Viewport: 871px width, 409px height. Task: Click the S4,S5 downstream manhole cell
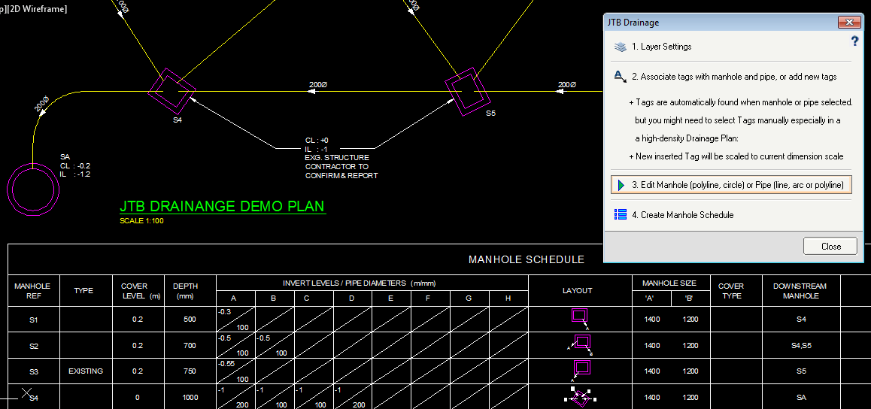click(x=800, y=345)
